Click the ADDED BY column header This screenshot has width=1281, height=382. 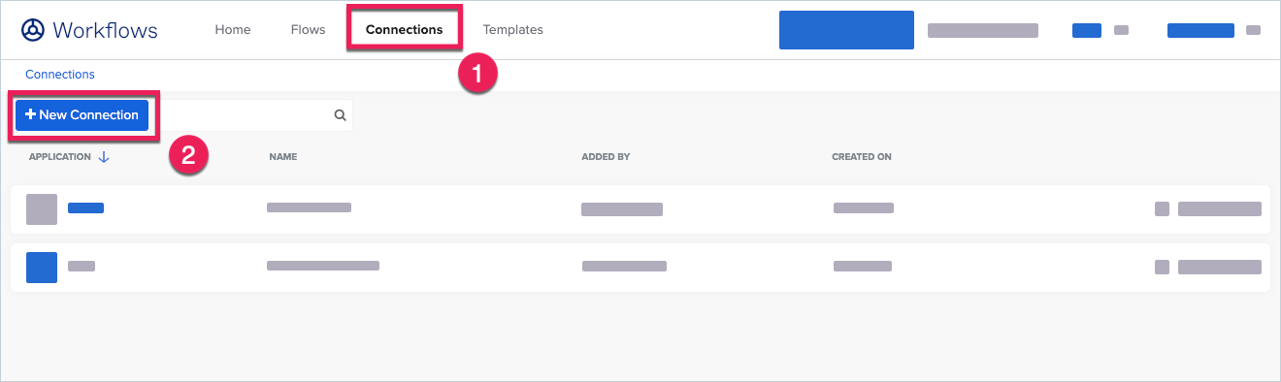pyautogui.click(x=606, y=157)
